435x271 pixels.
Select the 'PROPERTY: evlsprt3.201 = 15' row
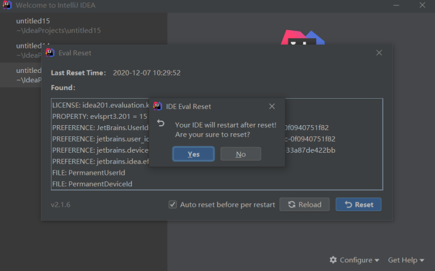pyautogui.click(x=217, y=116)
